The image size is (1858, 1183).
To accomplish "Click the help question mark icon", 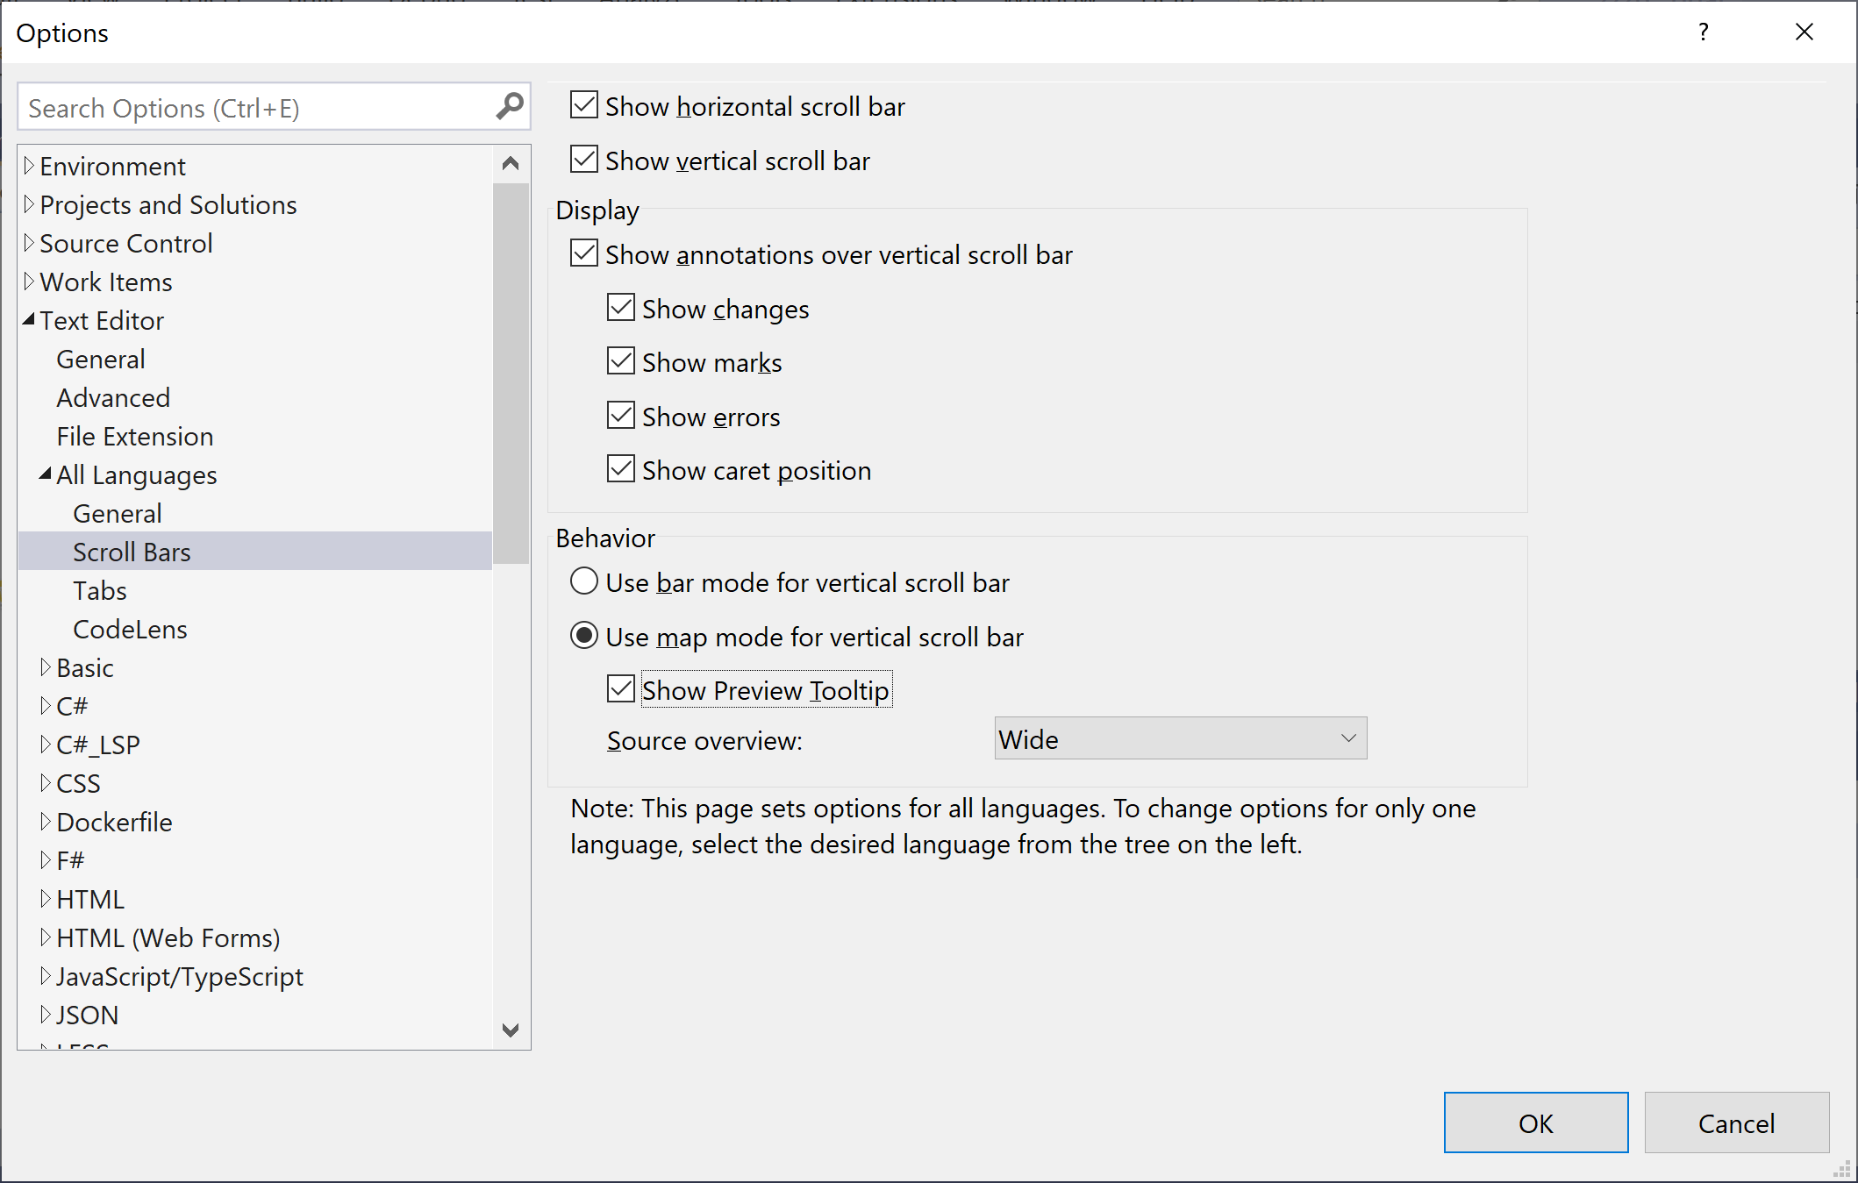I will coord(1703,32).
